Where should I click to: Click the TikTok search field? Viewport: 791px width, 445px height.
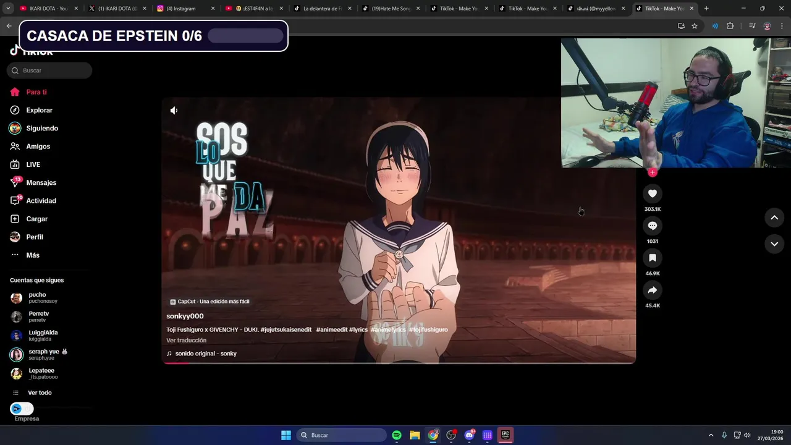point(49,70)
